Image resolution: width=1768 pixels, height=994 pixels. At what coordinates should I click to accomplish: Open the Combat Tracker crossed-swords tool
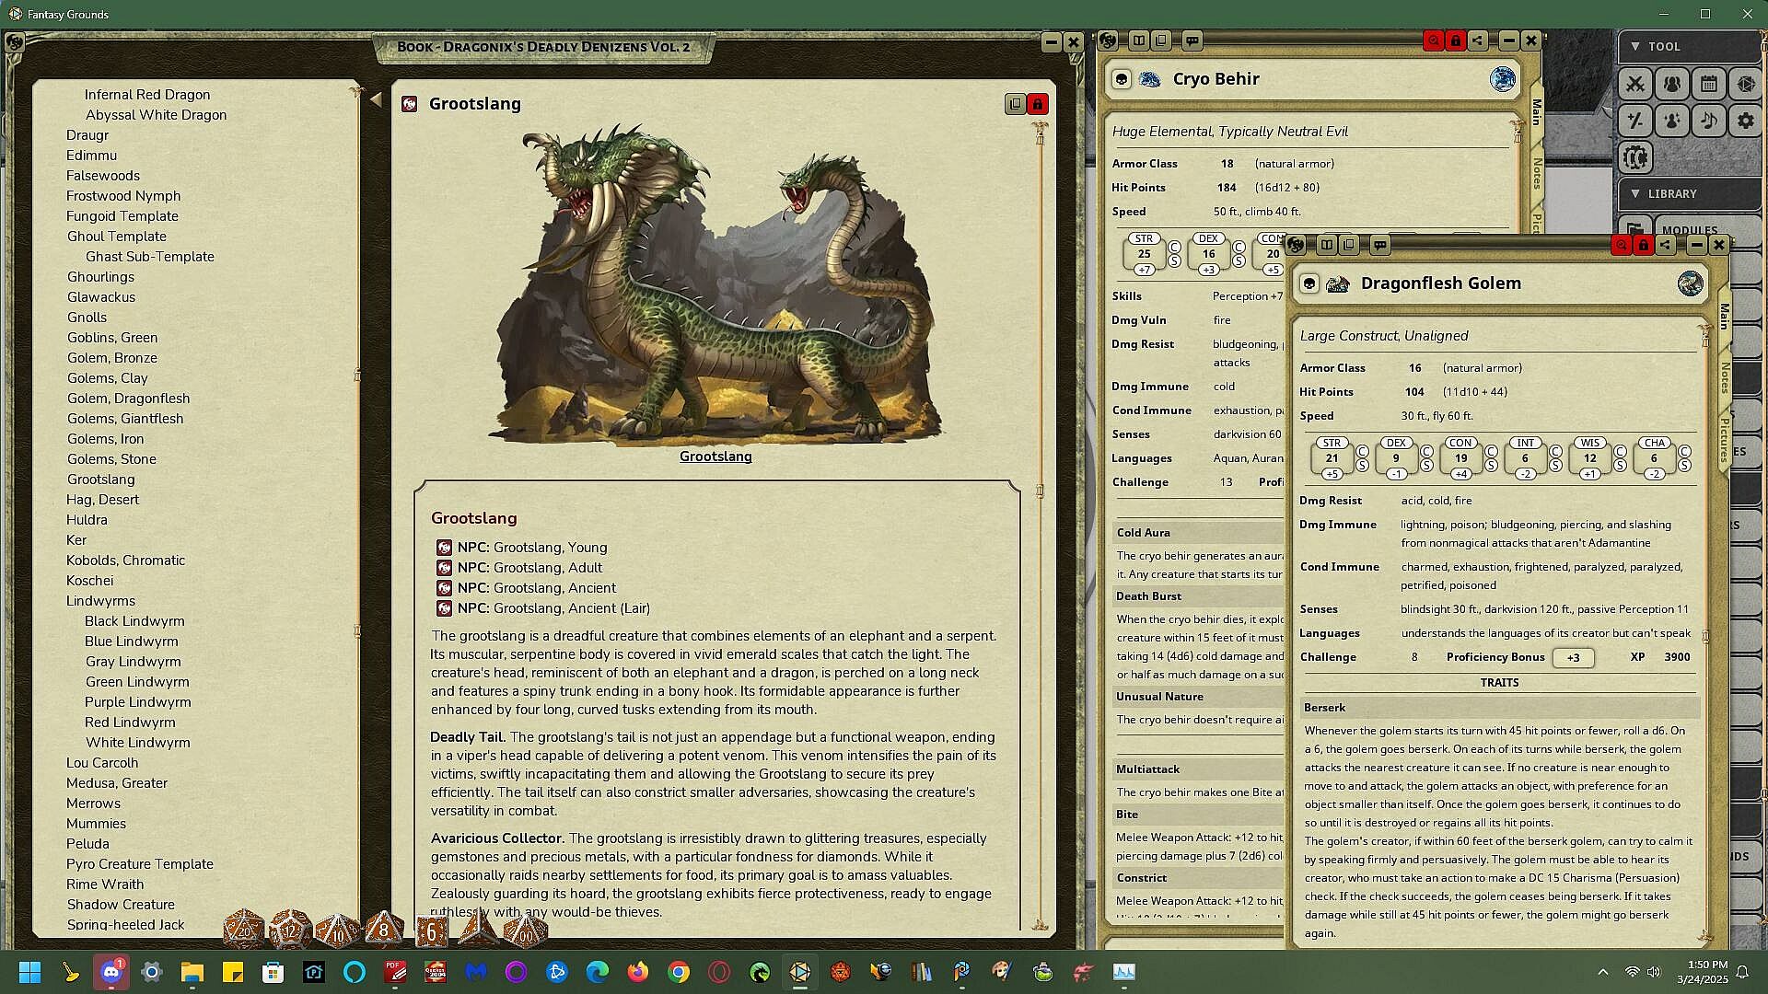coord(1635,84)
